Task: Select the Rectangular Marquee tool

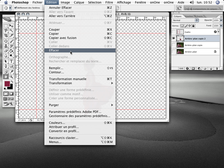Action: tap(6, 26)
